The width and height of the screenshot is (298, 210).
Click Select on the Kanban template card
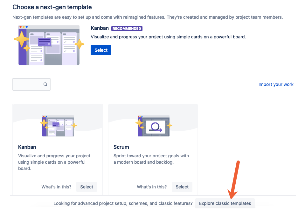[x=87, y=187]
